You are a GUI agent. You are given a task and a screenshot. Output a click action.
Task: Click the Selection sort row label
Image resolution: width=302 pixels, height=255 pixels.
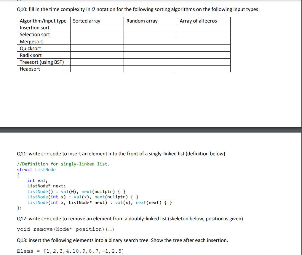(35, 34)
